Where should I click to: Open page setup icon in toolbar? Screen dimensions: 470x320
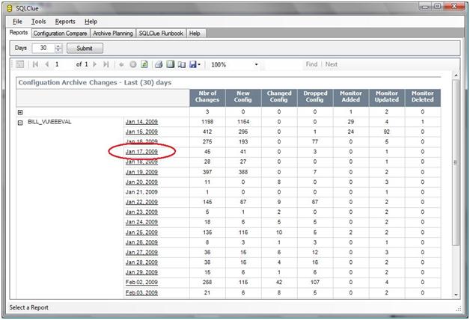click(181, 65)
